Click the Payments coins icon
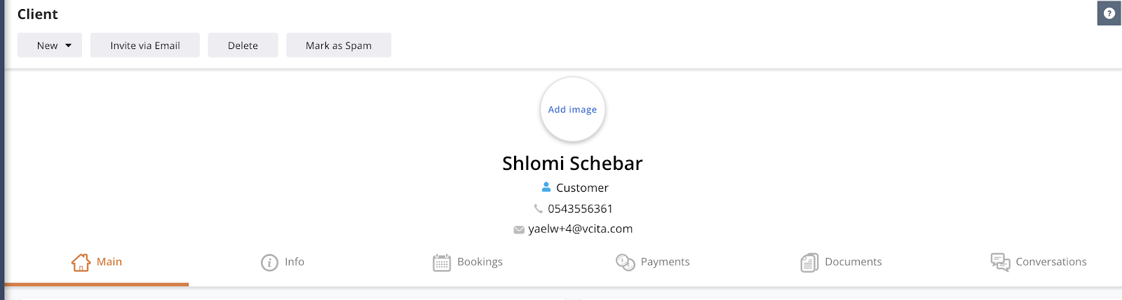The image size is (1122, 300). coord(625,262)
